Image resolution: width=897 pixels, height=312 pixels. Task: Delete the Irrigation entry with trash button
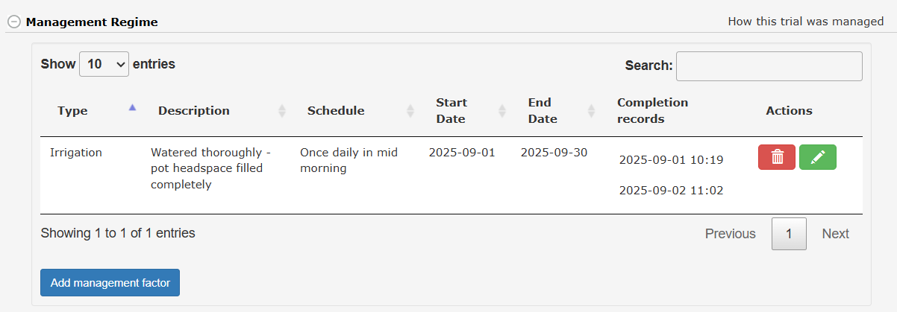click(x=777, y=157)
